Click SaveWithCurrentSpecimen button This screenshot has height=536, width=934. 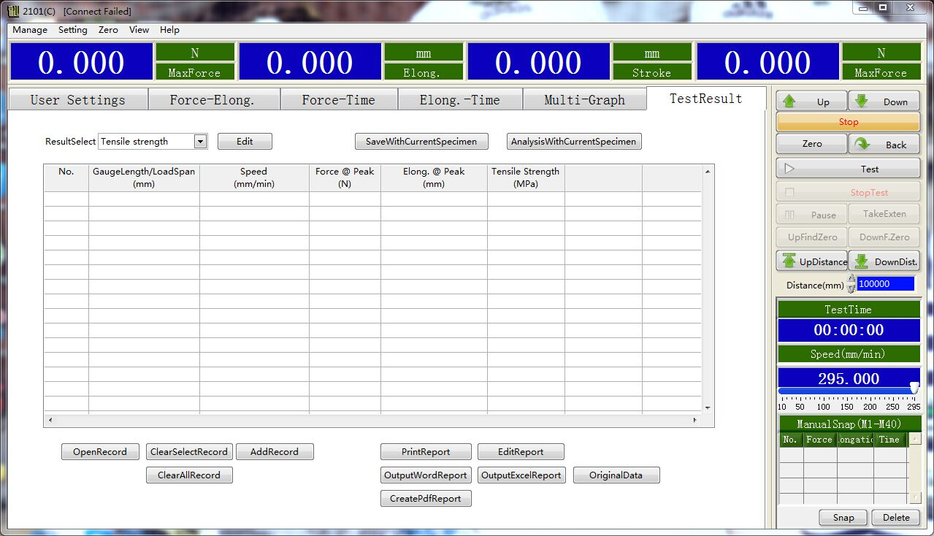point(421,142)
